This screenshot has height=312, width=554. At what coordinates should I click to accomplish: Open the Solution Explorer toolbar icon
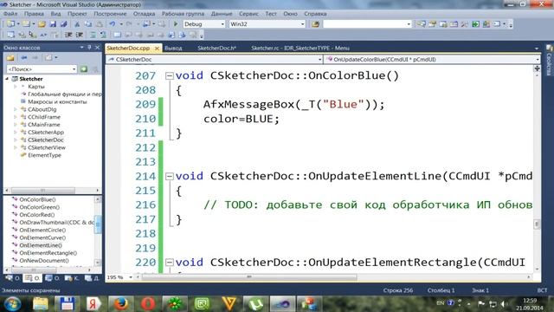(421, 24)
